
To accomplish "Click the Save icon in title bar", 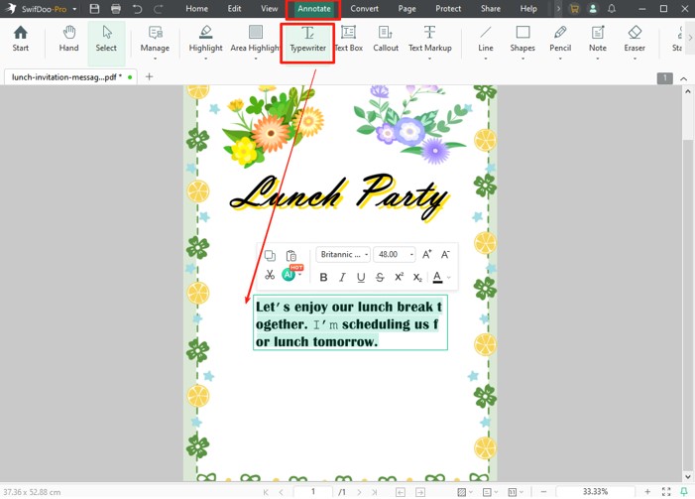I will click(x=94, y=8).
